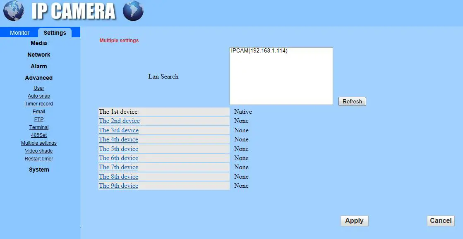
Task: Open the Alarm settings section
Action: [38, 66]
